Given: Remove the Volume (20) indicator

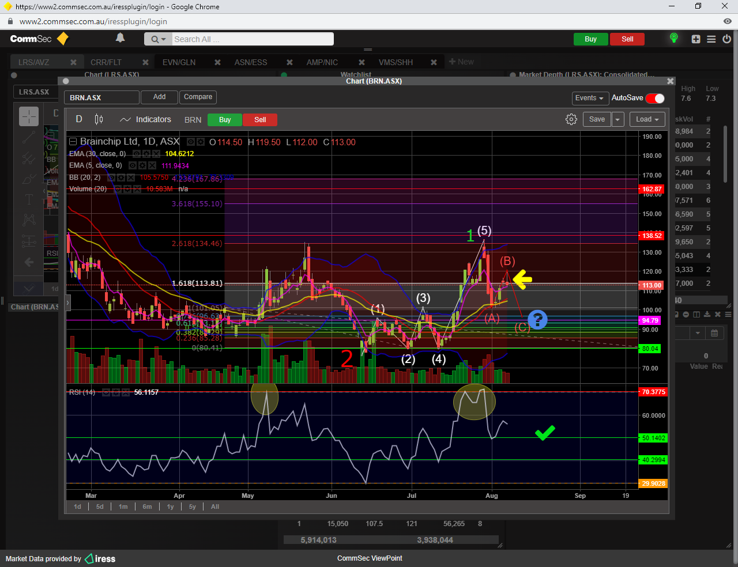Looking at the screenshot, I should point(137,189).
